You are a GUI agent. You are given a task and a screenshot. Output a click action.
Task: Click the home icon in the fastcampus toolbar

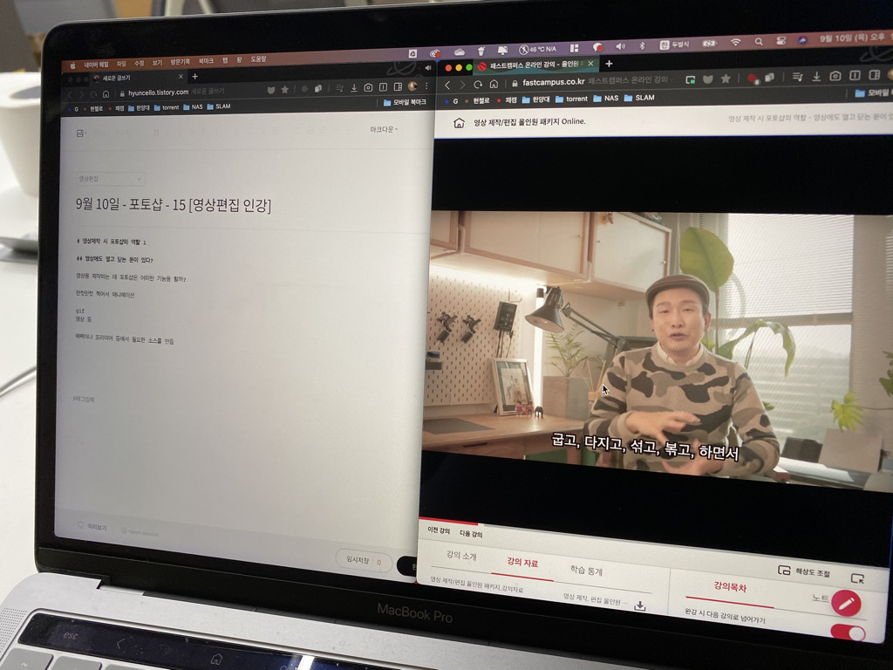click(x=494, y=84)
